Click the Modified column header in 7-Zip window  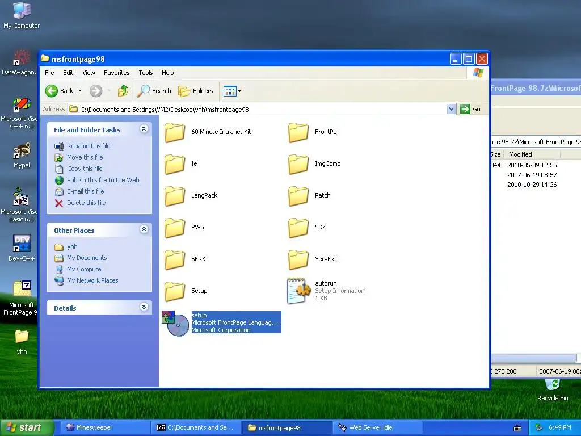pyautogui.click(x=532, y=154)
